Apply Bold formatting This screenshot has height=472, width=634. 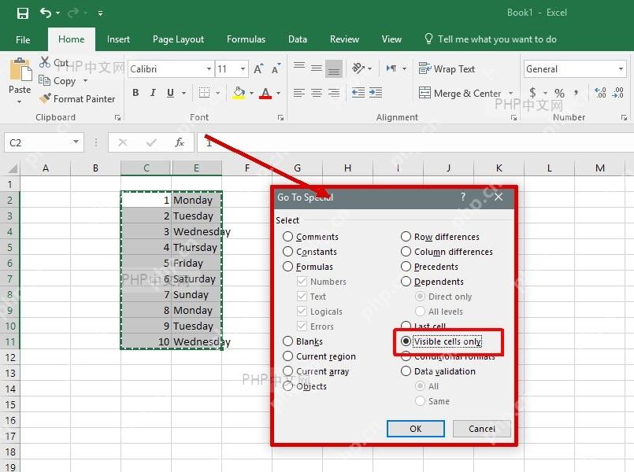135,93
